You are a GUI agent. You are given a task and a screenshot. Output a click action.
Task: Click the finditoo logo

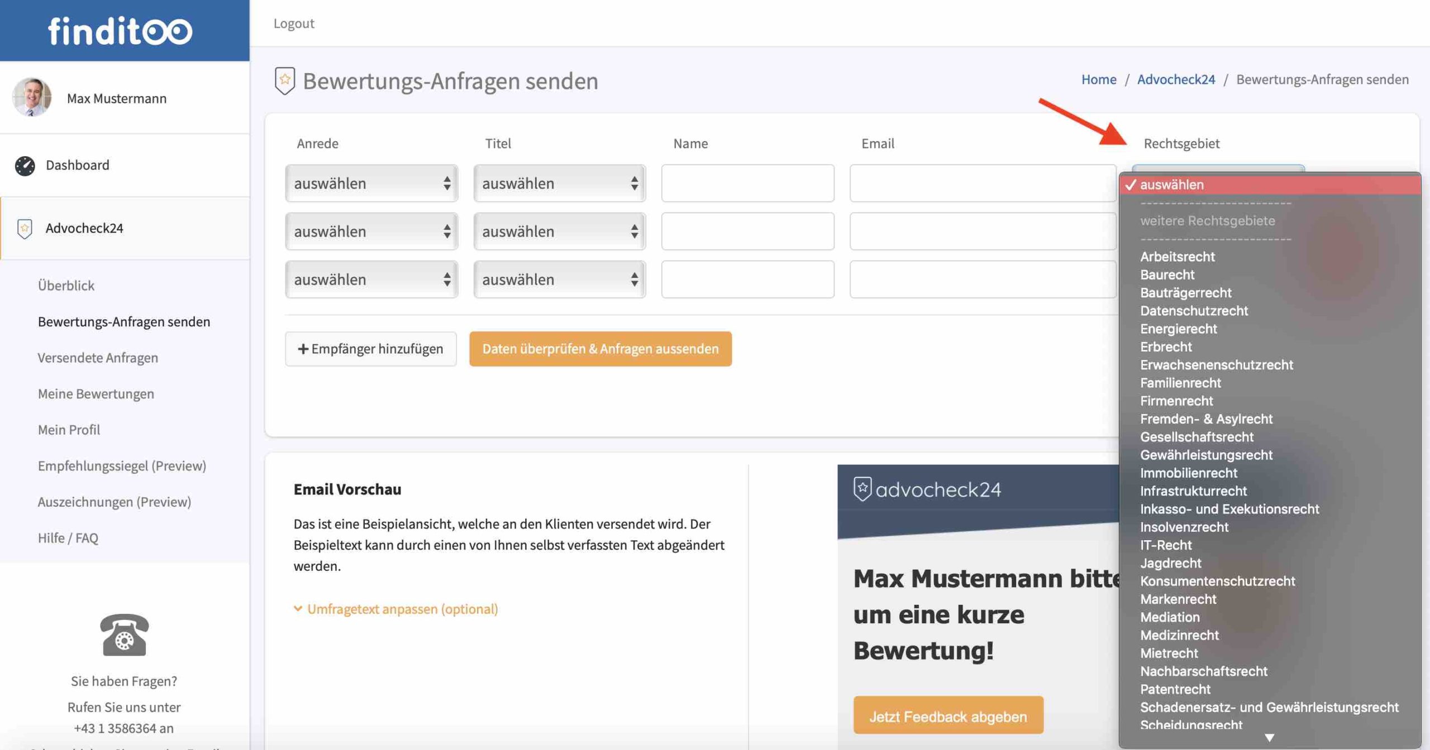pos(120,31)
